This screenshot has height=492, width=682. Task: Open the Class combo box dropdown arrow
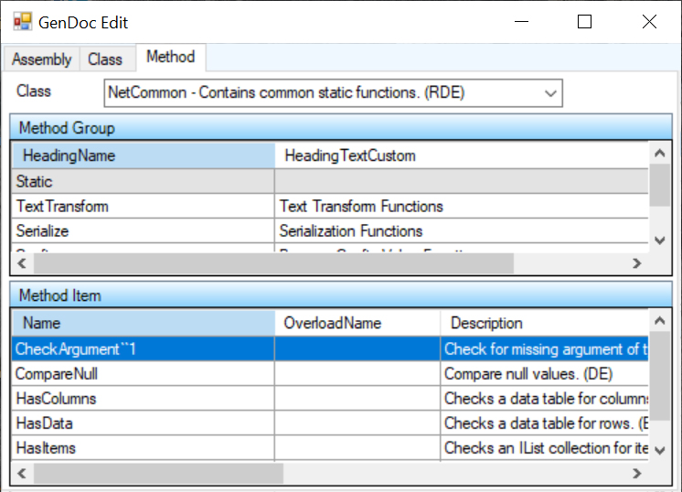[x=550, y=93]
